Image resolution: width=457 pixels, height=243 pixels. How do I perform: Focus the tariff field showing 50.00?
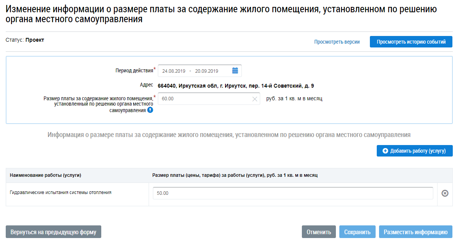(x=293, y=193)
